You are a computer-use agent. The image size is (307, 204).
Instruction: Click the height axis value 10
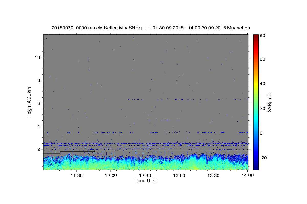tap(37, 57)
